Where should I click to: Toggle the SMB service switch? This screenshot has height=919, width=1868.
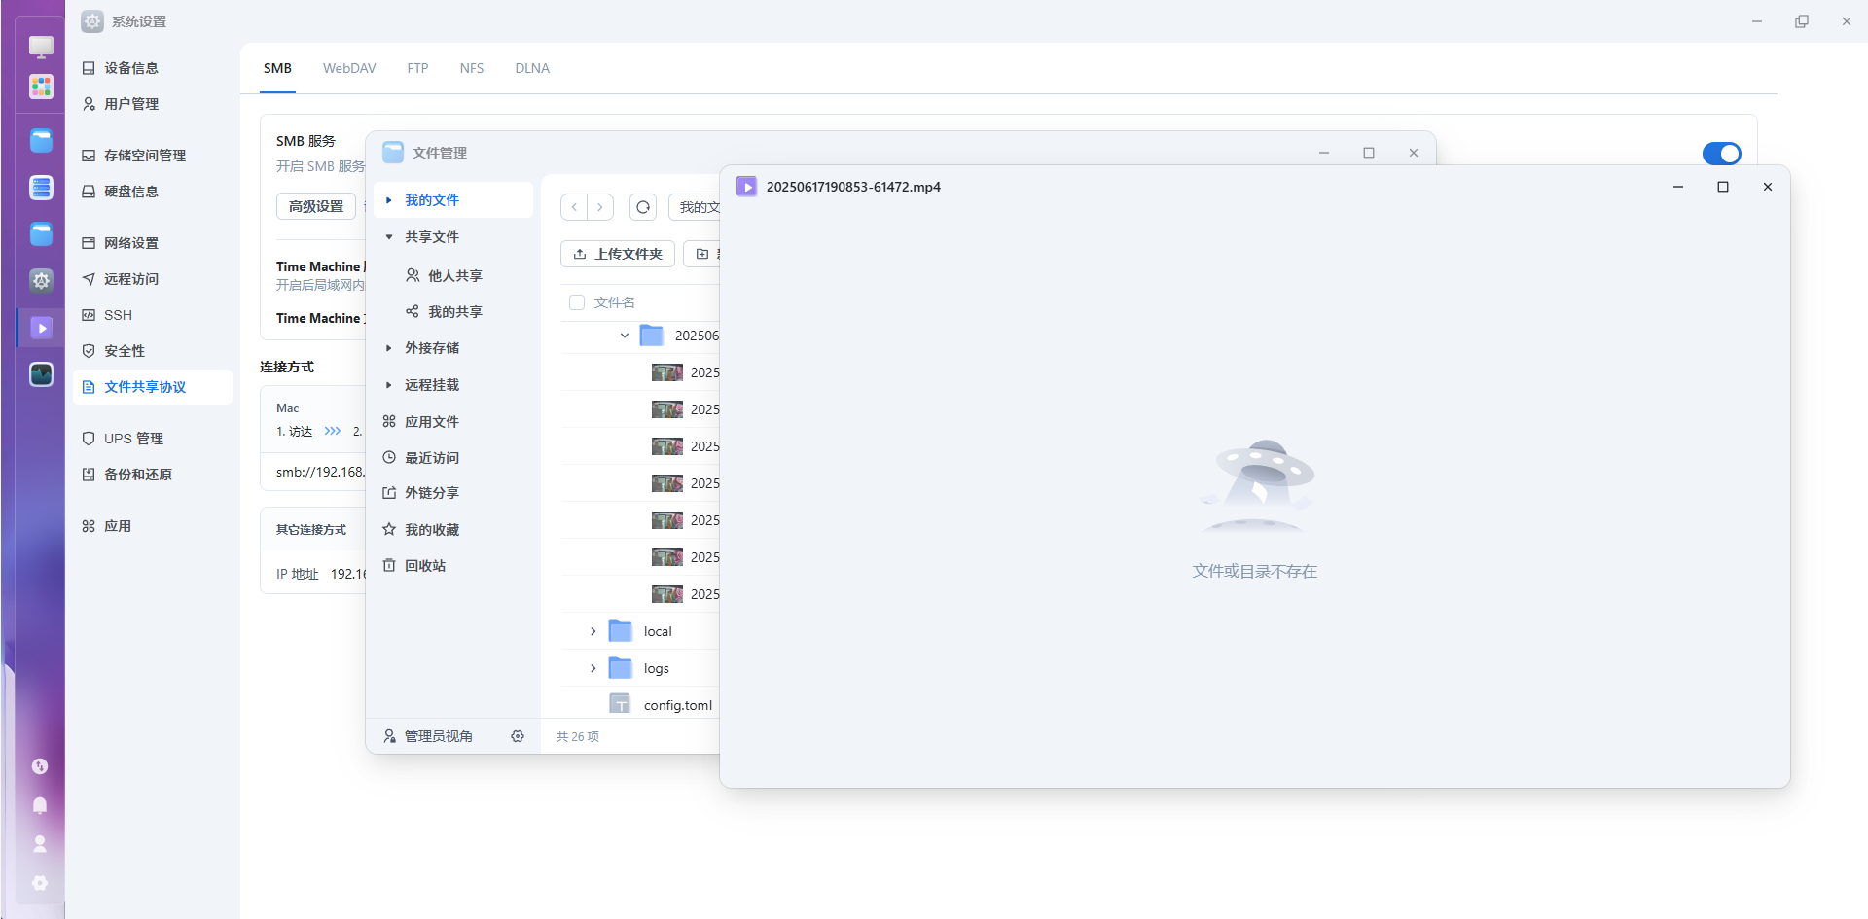(x=1721, y=154)
